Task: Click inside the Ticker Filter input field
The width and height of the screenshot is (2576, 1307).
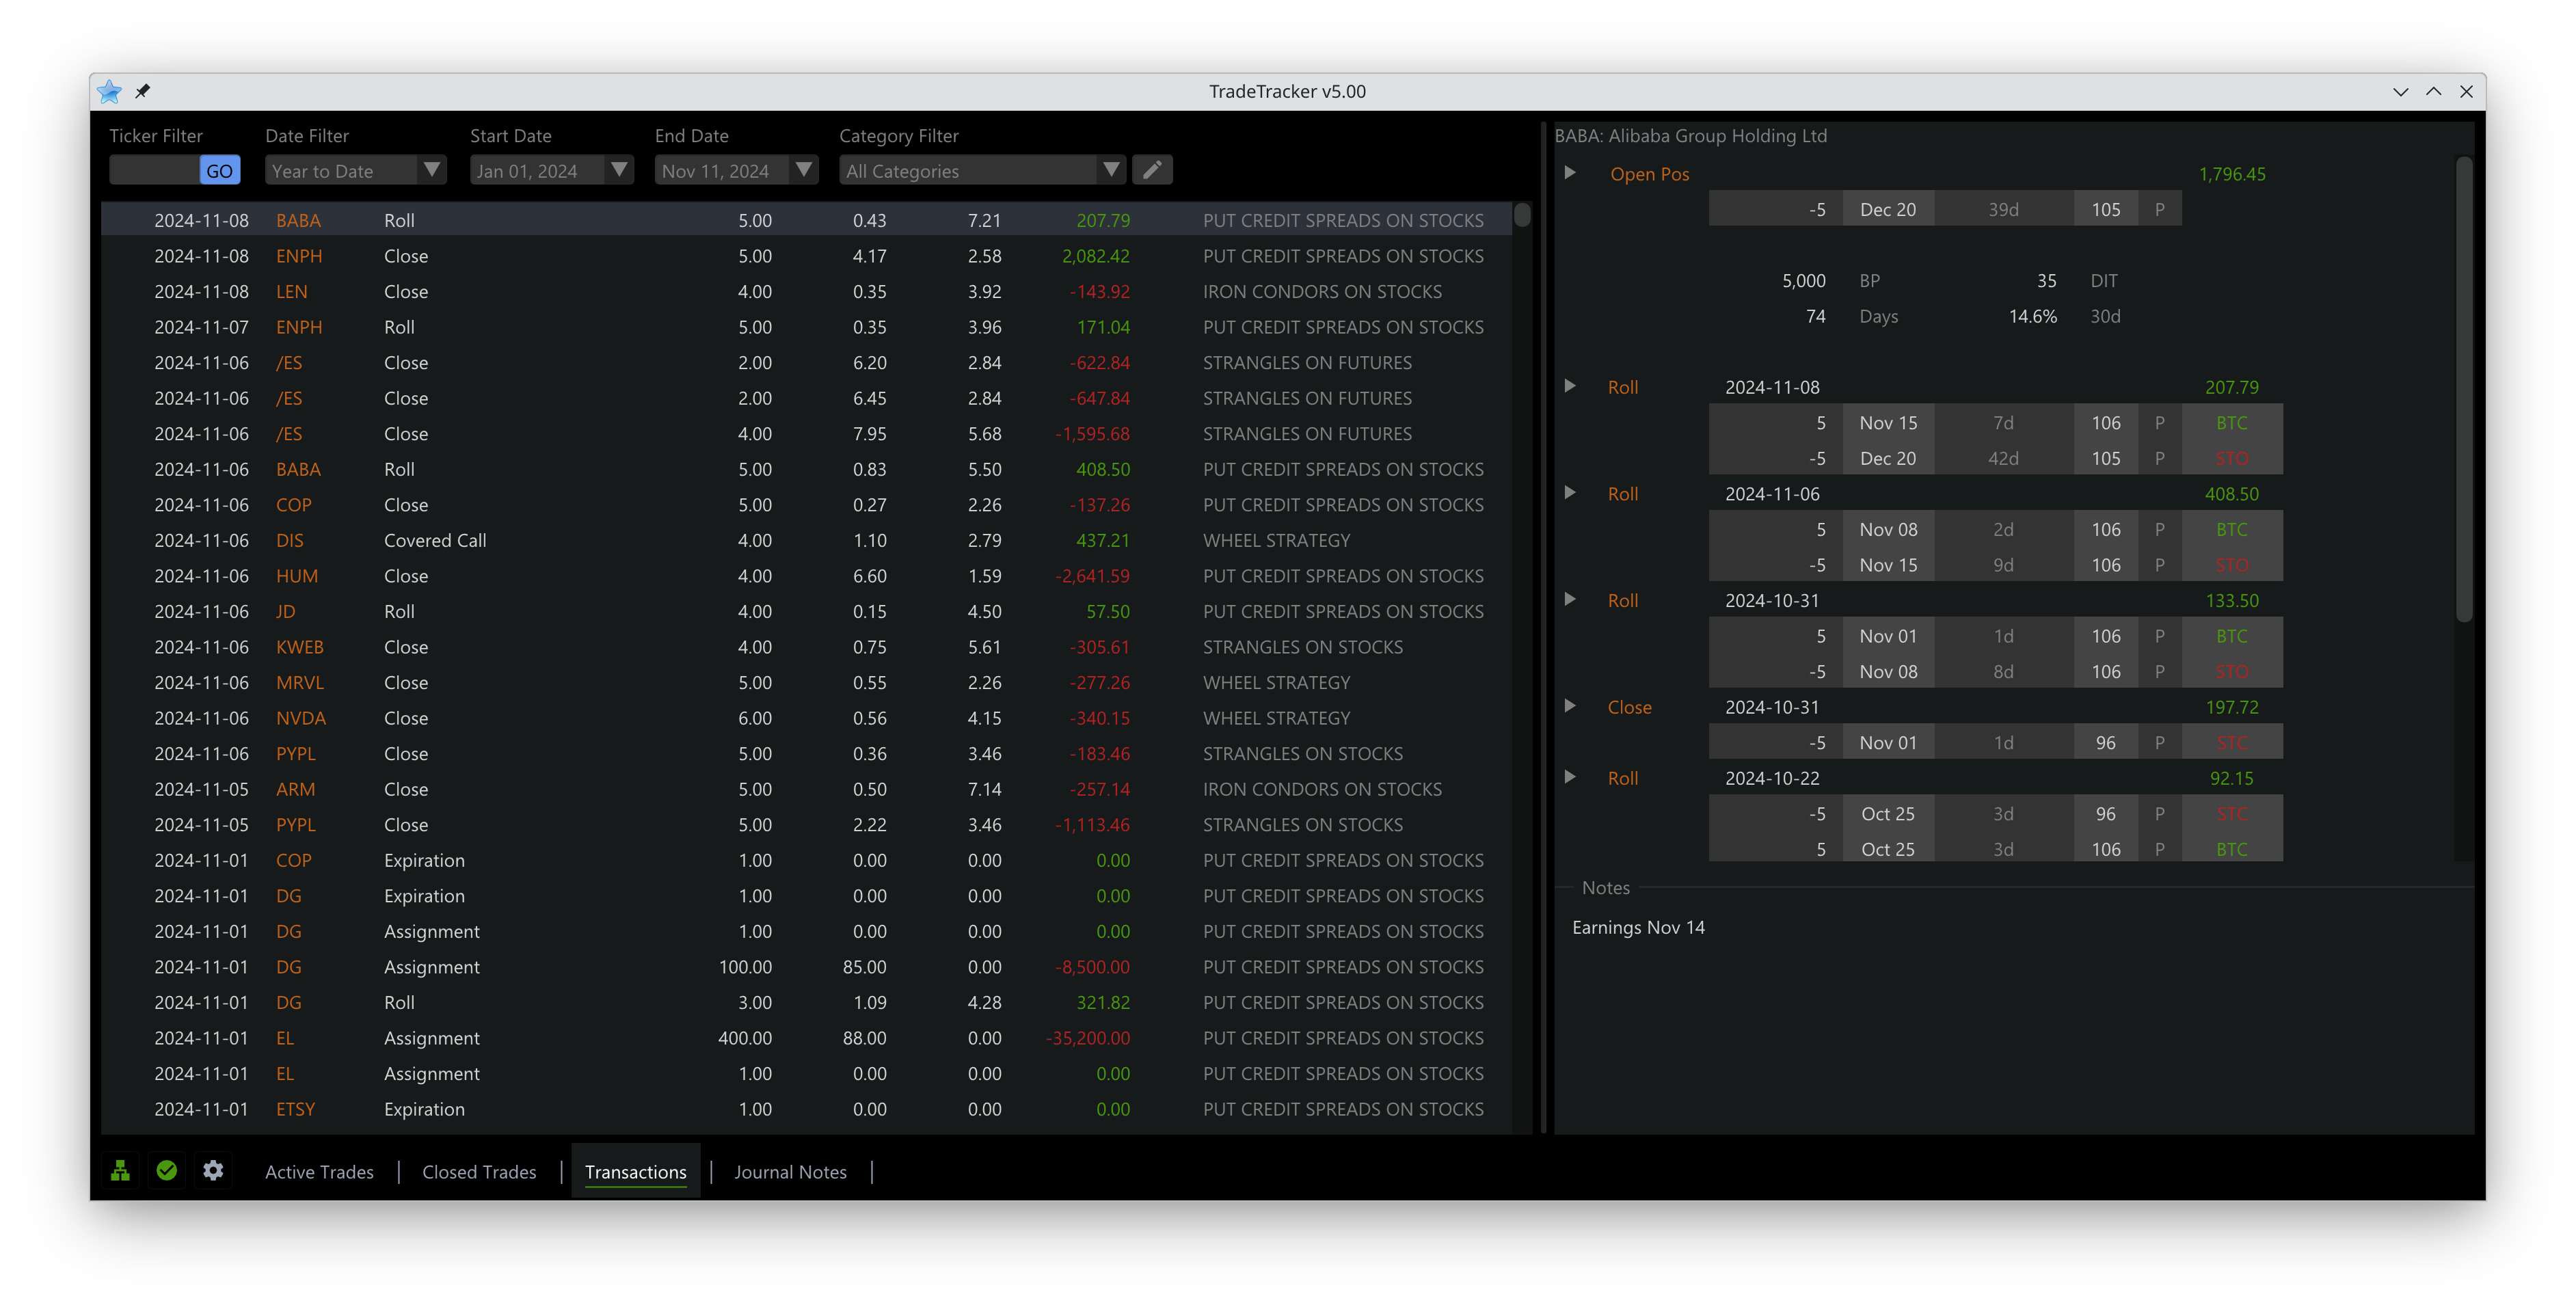Action: (153, 170)
